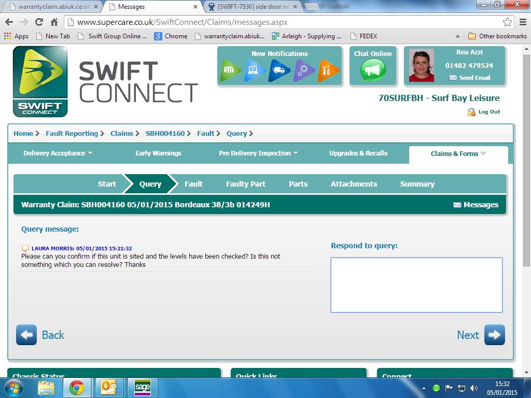Go to Query breadcrumb link
The image size is (531, 398).
click(x=236, y=133)
